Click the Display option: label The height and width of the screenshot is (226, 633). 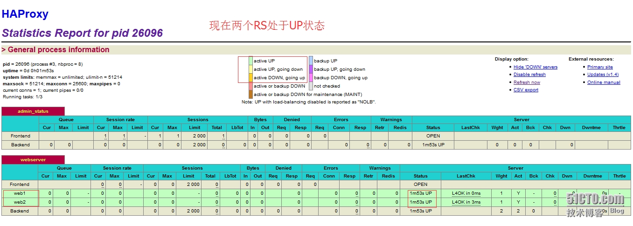[x=512, y=59]
